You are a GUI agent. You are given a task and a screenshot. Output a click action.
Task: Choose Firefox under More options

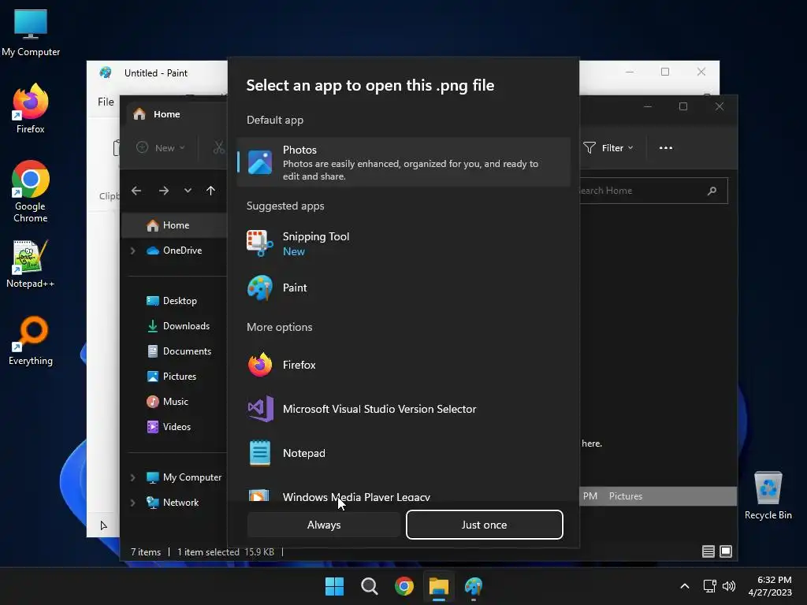click(x=403, y=365)
